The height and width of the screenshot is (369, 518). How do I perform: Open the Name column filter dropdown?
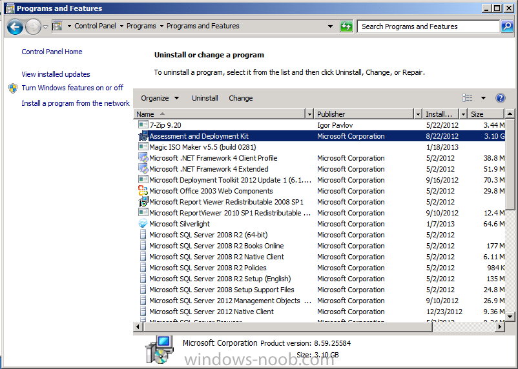pos(309,114)
